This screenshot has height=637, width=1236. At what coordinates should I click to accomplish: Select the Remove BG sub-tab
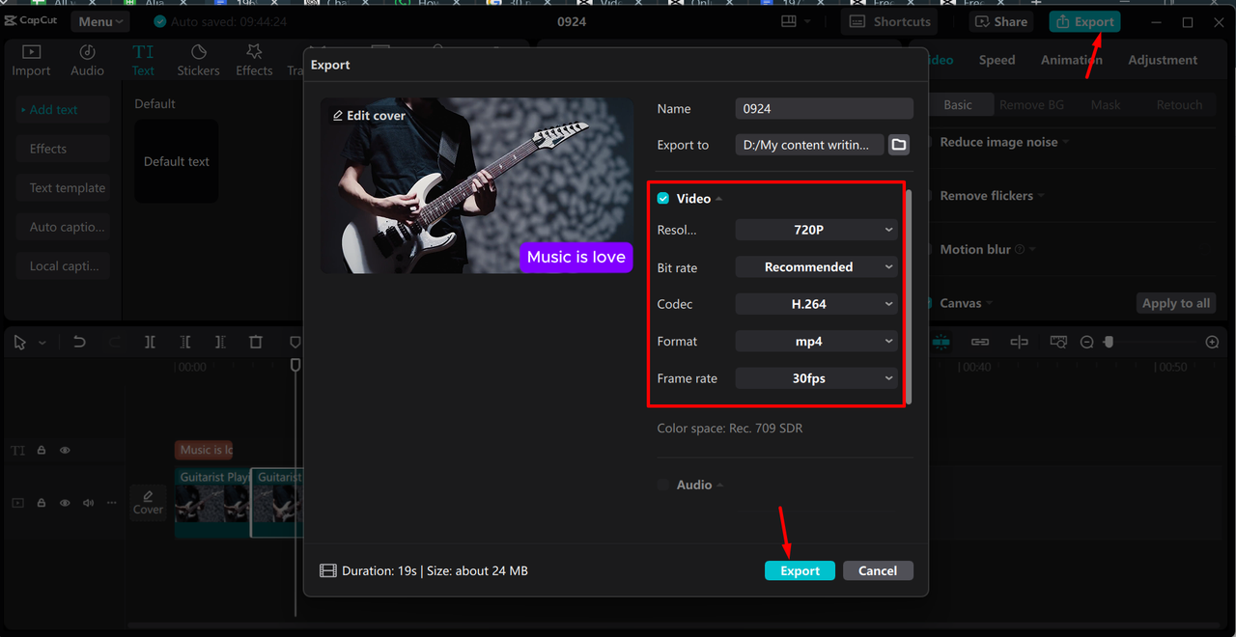(1031, 104)
